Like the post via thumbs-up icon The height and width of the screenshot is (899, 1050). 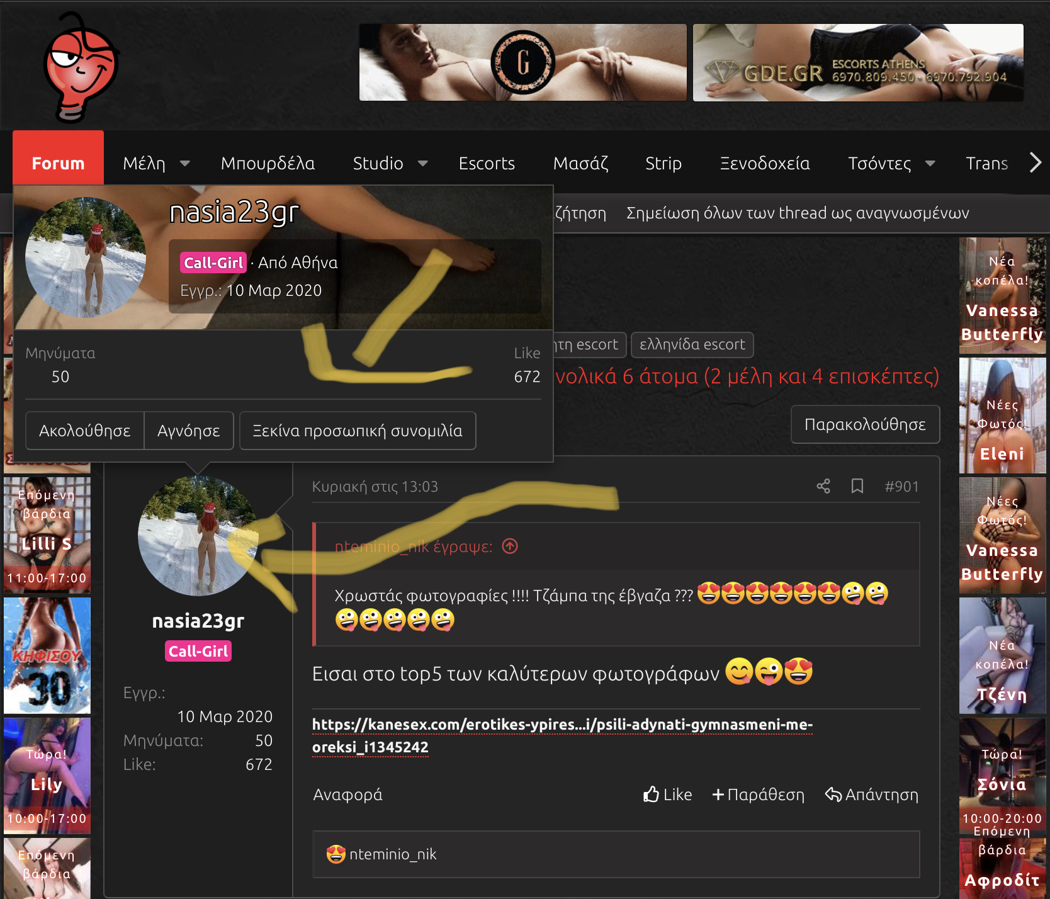(652, 794)
